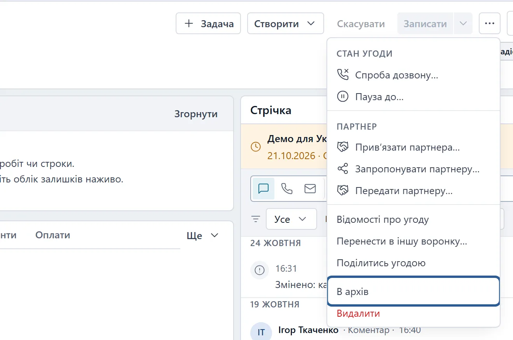Click the red Видалити menu item

414,314
